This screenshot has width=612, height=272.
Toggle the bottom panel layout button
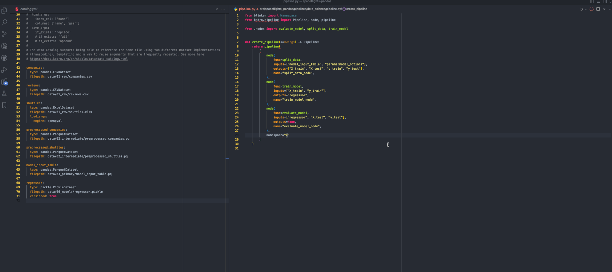click(598, 1)
